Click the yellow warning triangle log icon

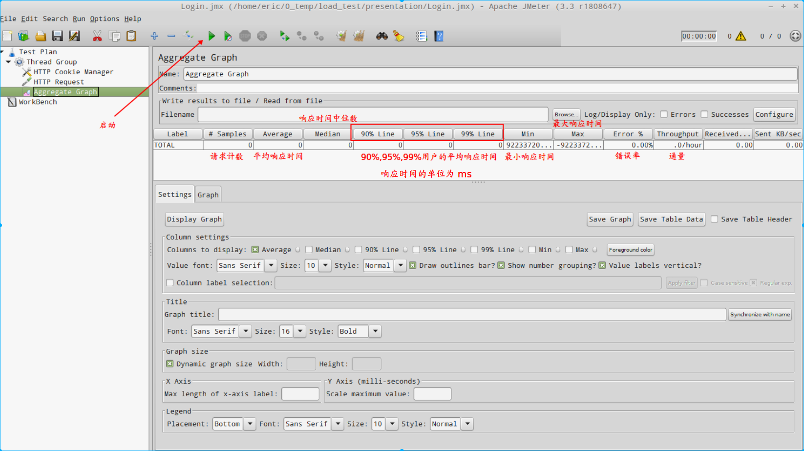pos(741,36)
